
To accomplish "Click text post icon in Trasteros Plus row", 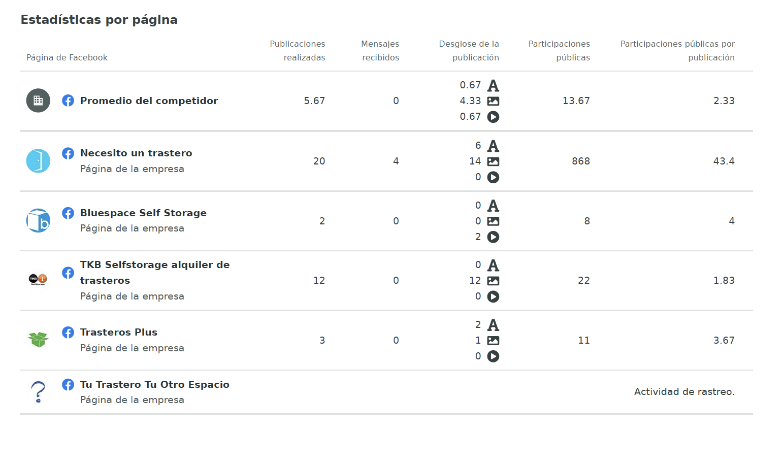I will (x=493, y=325).
